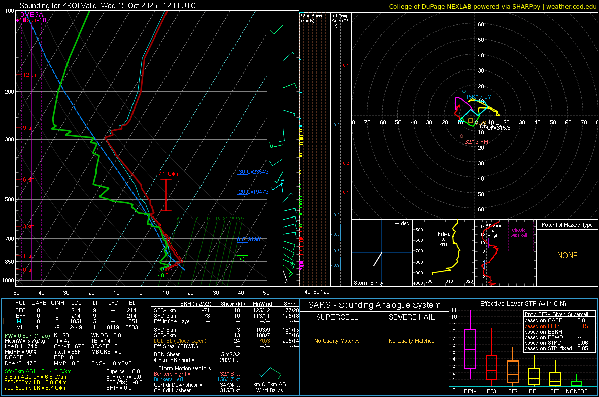
Task: Click the -20 C=19473' level label
Action: point(253,192)
